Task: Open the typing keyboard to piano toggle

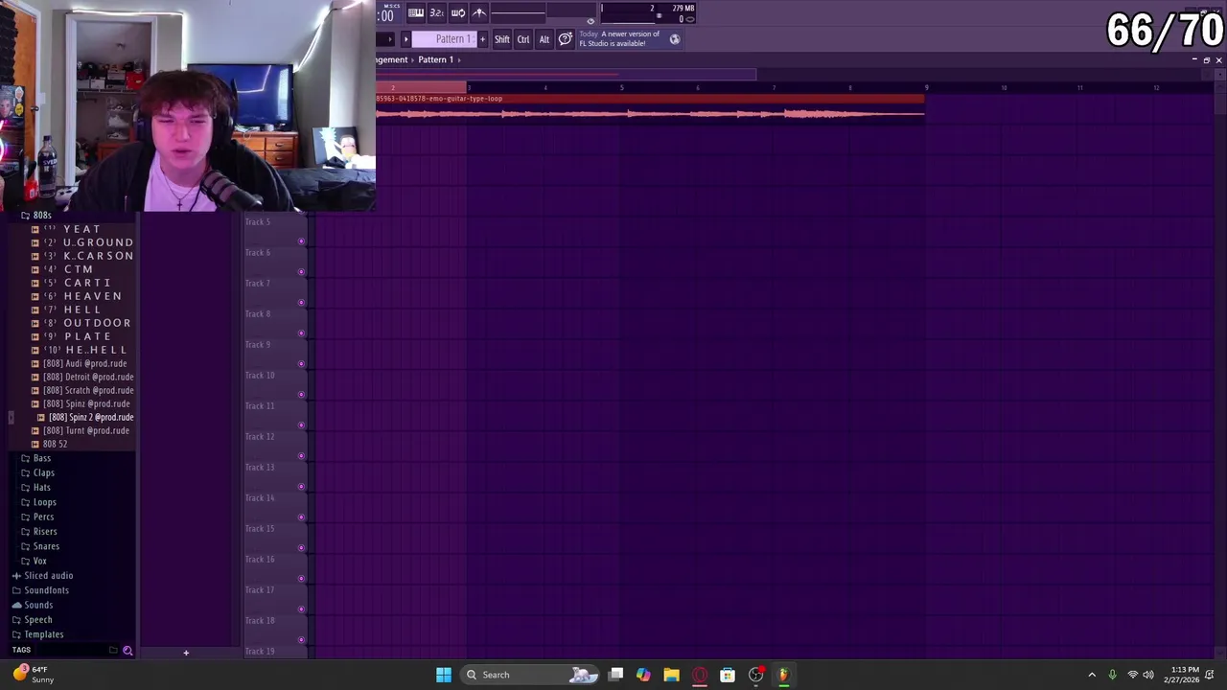Action: pyautogui.click(x=416, y=12)
